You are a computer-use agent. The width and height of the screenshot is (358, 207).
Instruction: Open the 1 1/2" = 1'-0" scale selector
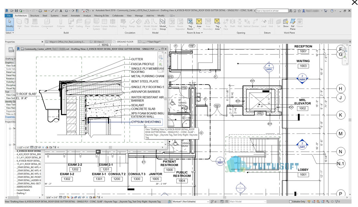(23, 147)
